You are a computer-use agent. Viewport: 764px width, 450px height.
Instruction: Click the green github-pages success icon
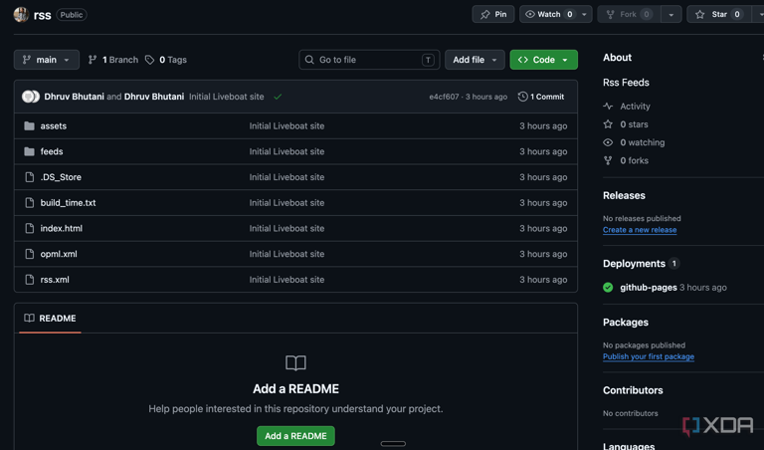click(608, 288)
